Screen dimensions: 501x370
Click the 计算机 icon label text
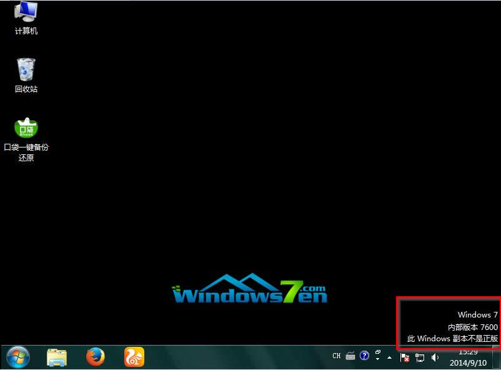[26, 31]
